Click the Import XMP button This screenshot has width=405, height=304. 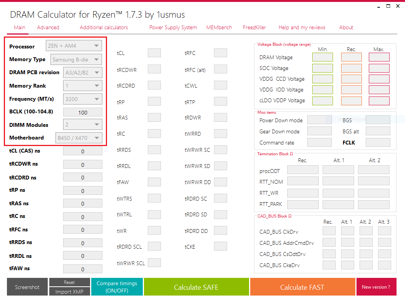tap(69, 292)
